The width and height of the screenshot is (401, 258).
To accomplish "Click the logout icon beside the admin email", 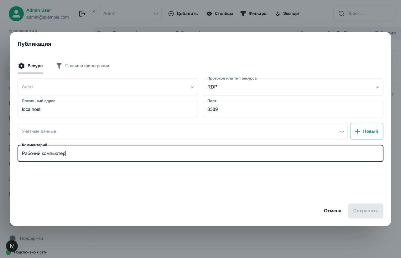I will 82,14.
